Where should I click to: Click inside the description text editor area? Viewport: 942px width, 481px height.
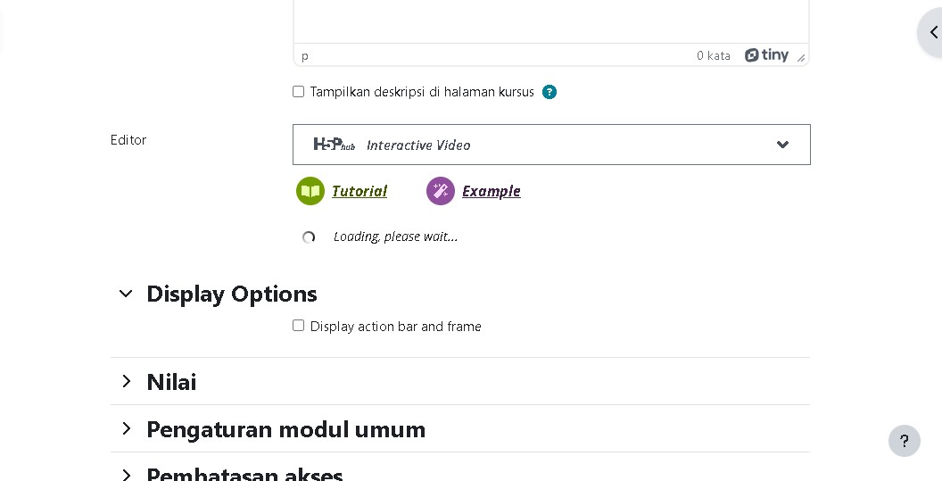[551, 21]
